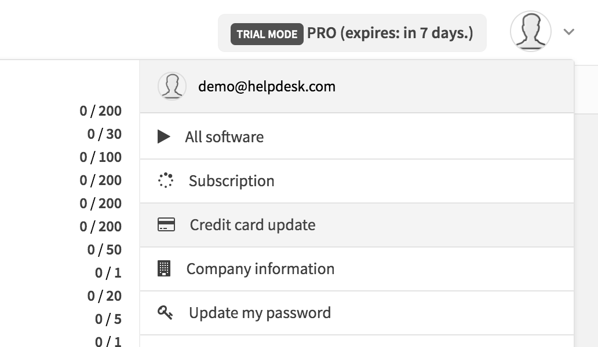Click the building icon for Company information

165,268
